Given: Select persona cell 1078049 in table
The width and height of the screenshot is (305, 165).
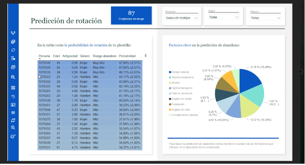Looking at the screenshot, I should 44,143.
